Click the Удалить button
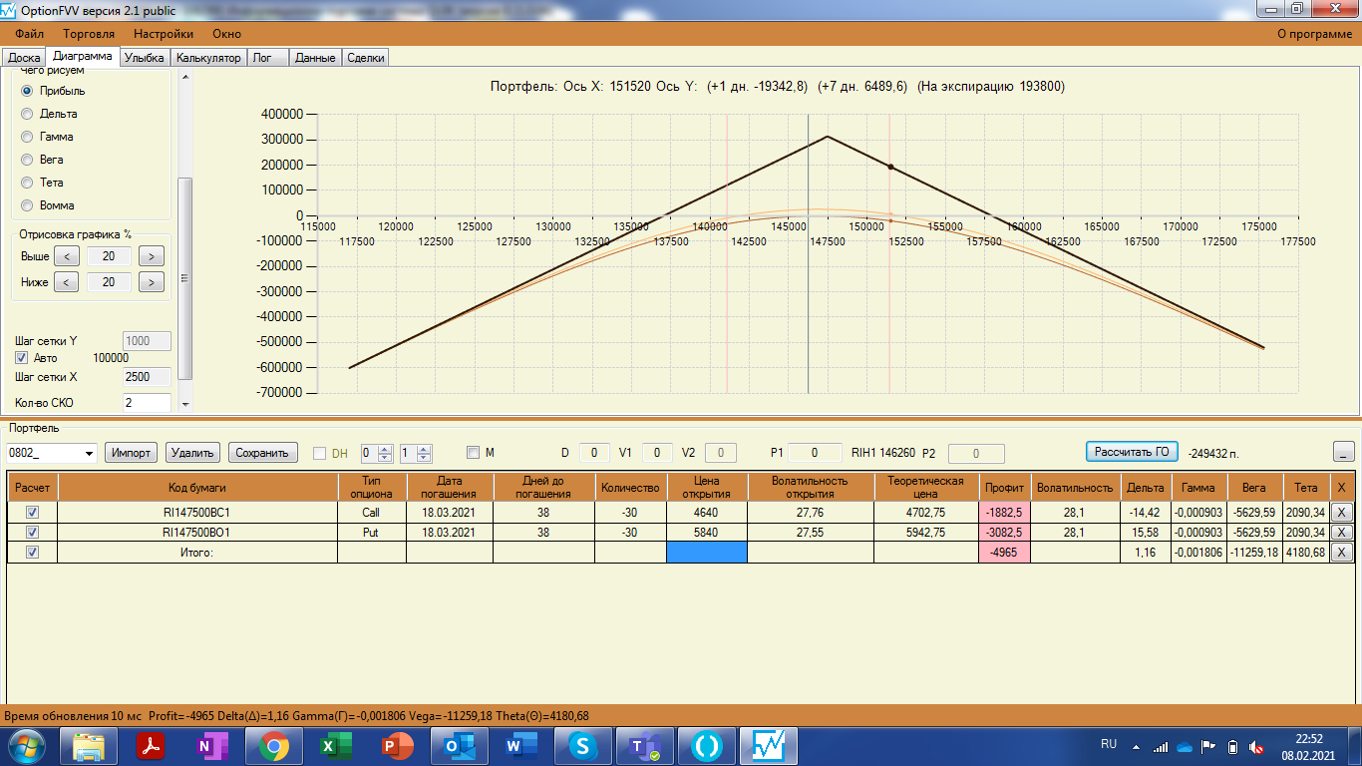The height and width of the screenshot is (766, 1362). pos(192,453)
